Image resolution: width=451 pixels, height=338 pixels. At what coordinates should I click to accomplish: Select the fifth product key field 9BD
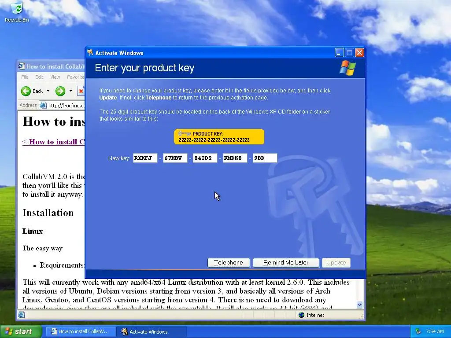265,158
